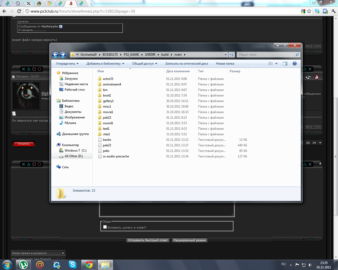The width and height of the screenshot is (338, 270).
Task: Expand the address bar history dropdown
Action: coord(226,55)
